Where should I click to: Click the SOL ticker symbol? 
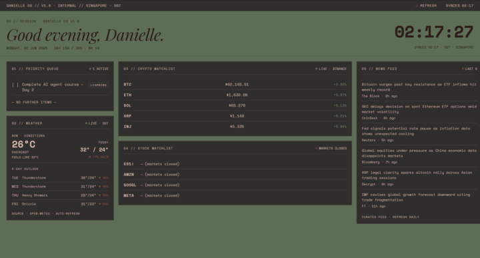[x=127, y=105]
